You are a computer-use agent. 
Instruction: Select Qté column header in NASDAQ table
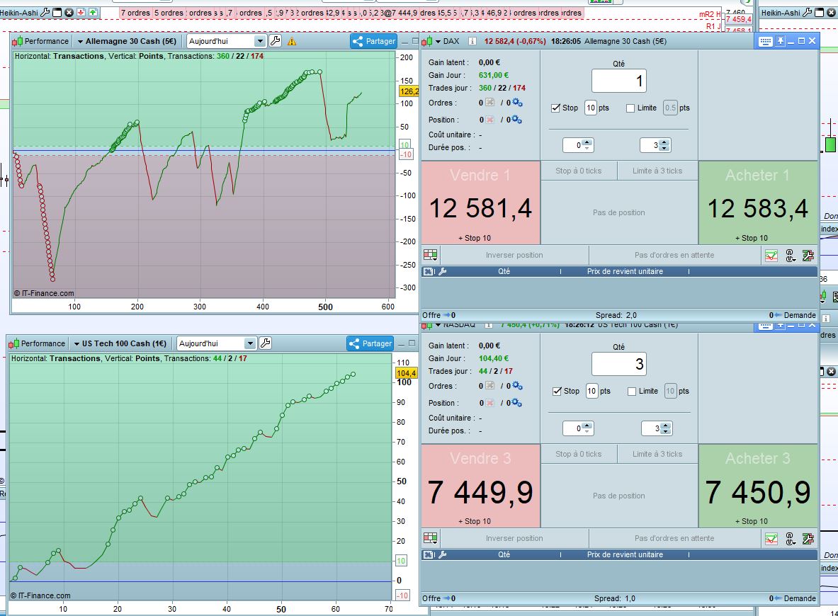tap(504, 554)
